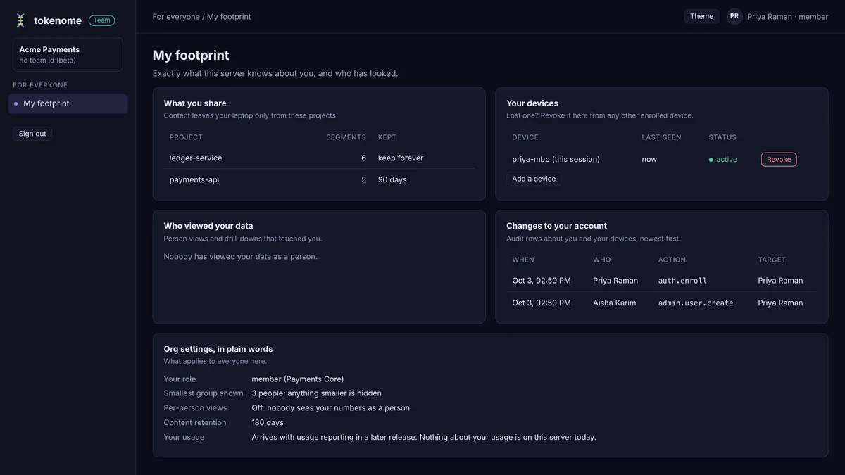Click the Priya Raman · member label
This screenshot has width=845, height=475.
point(788,17)
